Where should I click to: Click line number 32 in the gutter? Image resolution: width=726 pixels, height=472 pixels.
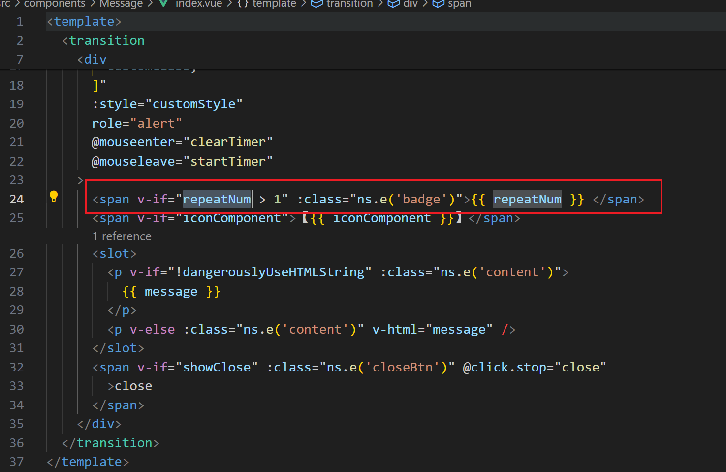point(17,367)
